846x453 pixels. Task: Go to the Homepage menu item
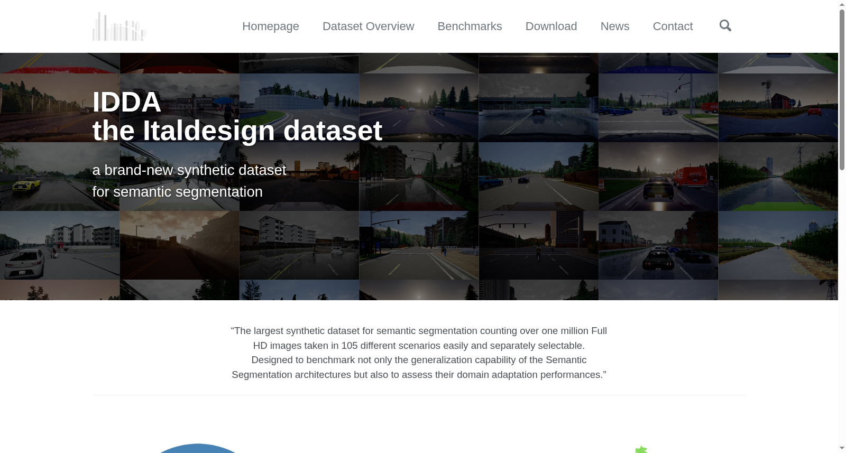point(271,26)
